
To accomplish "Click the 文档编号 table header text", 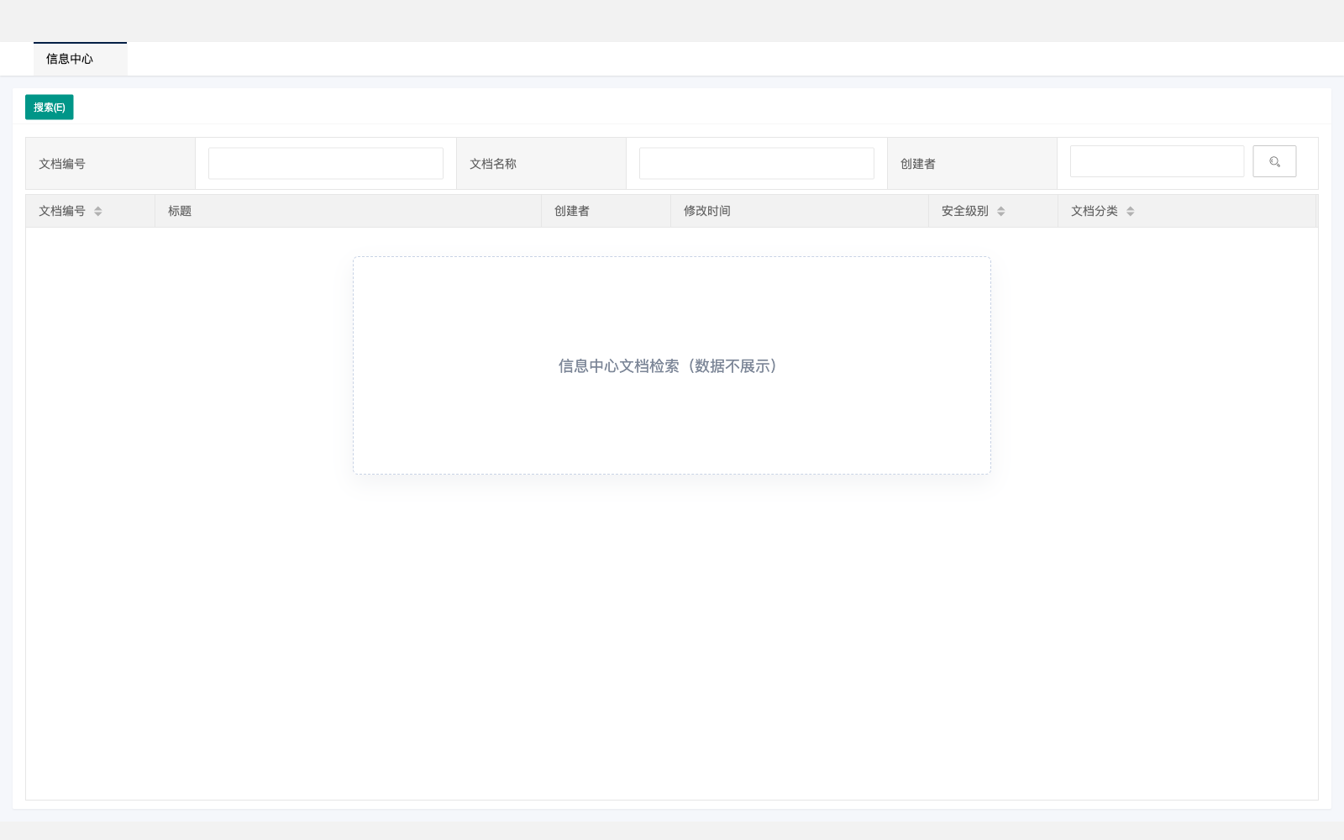I will pos(62,212).
